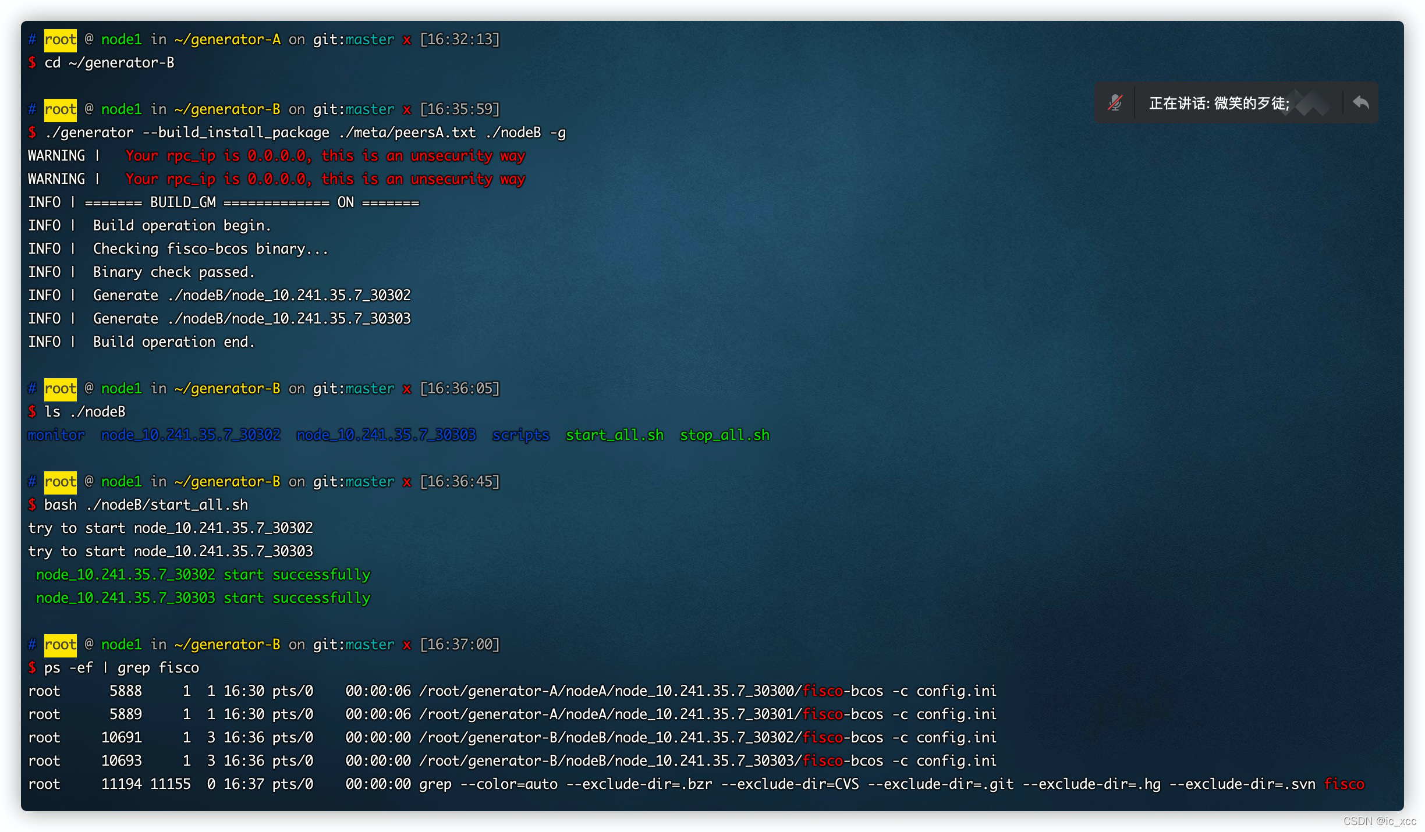
Task: Click the timestamp [16:32:13]
Action: click(460, 40)
